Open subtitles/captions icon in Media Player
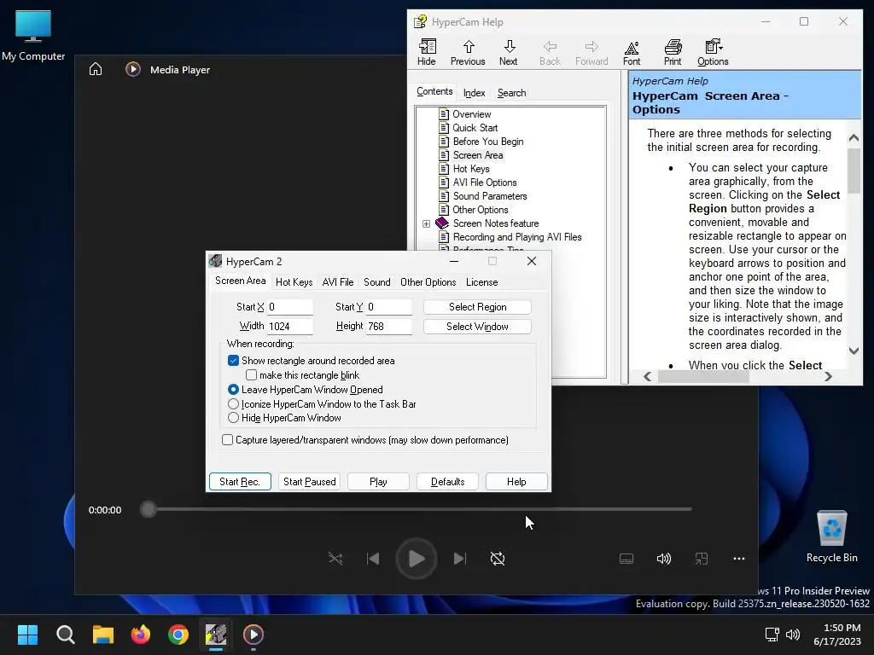Screen dimensions: 874x655 [x=626, y=559]
